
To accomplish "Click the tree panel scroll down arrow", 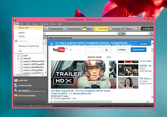I will click(x=46, y=72).
